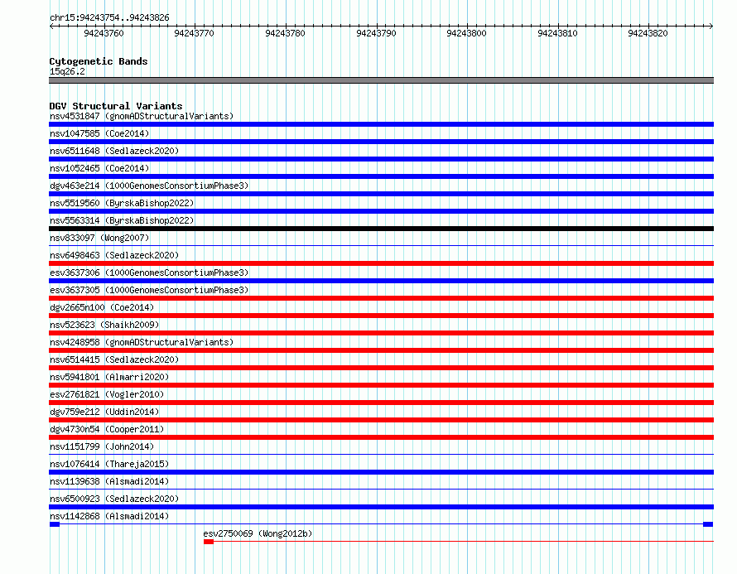Image resolution: width=737 pixels, height=574 pixels.
Task: Select nsv6514415 (Sedlazeck2020) label
Action: click(x=114, y=359)
